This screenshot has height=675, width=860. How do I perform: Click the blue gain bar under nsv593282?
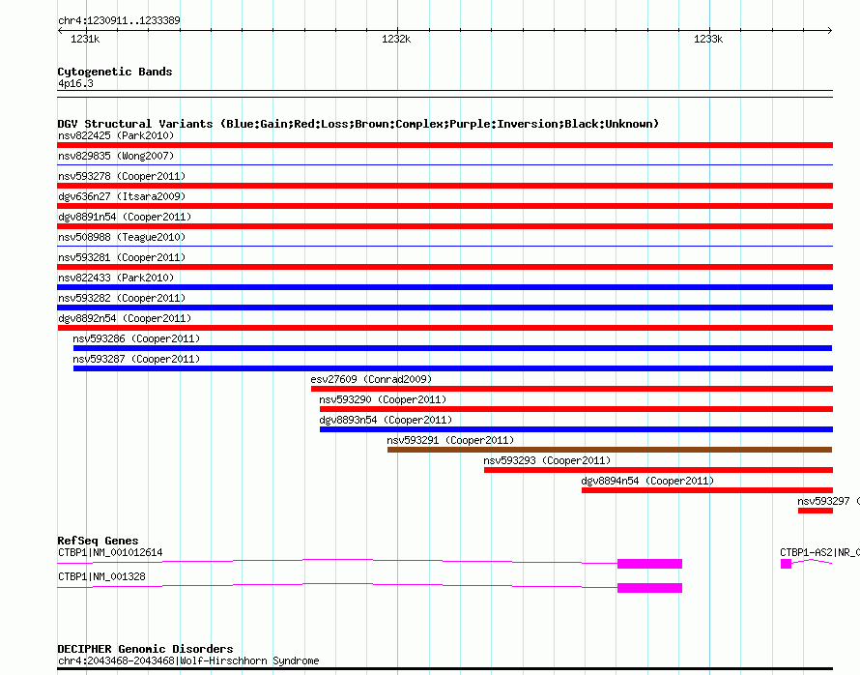coord(444,308)
